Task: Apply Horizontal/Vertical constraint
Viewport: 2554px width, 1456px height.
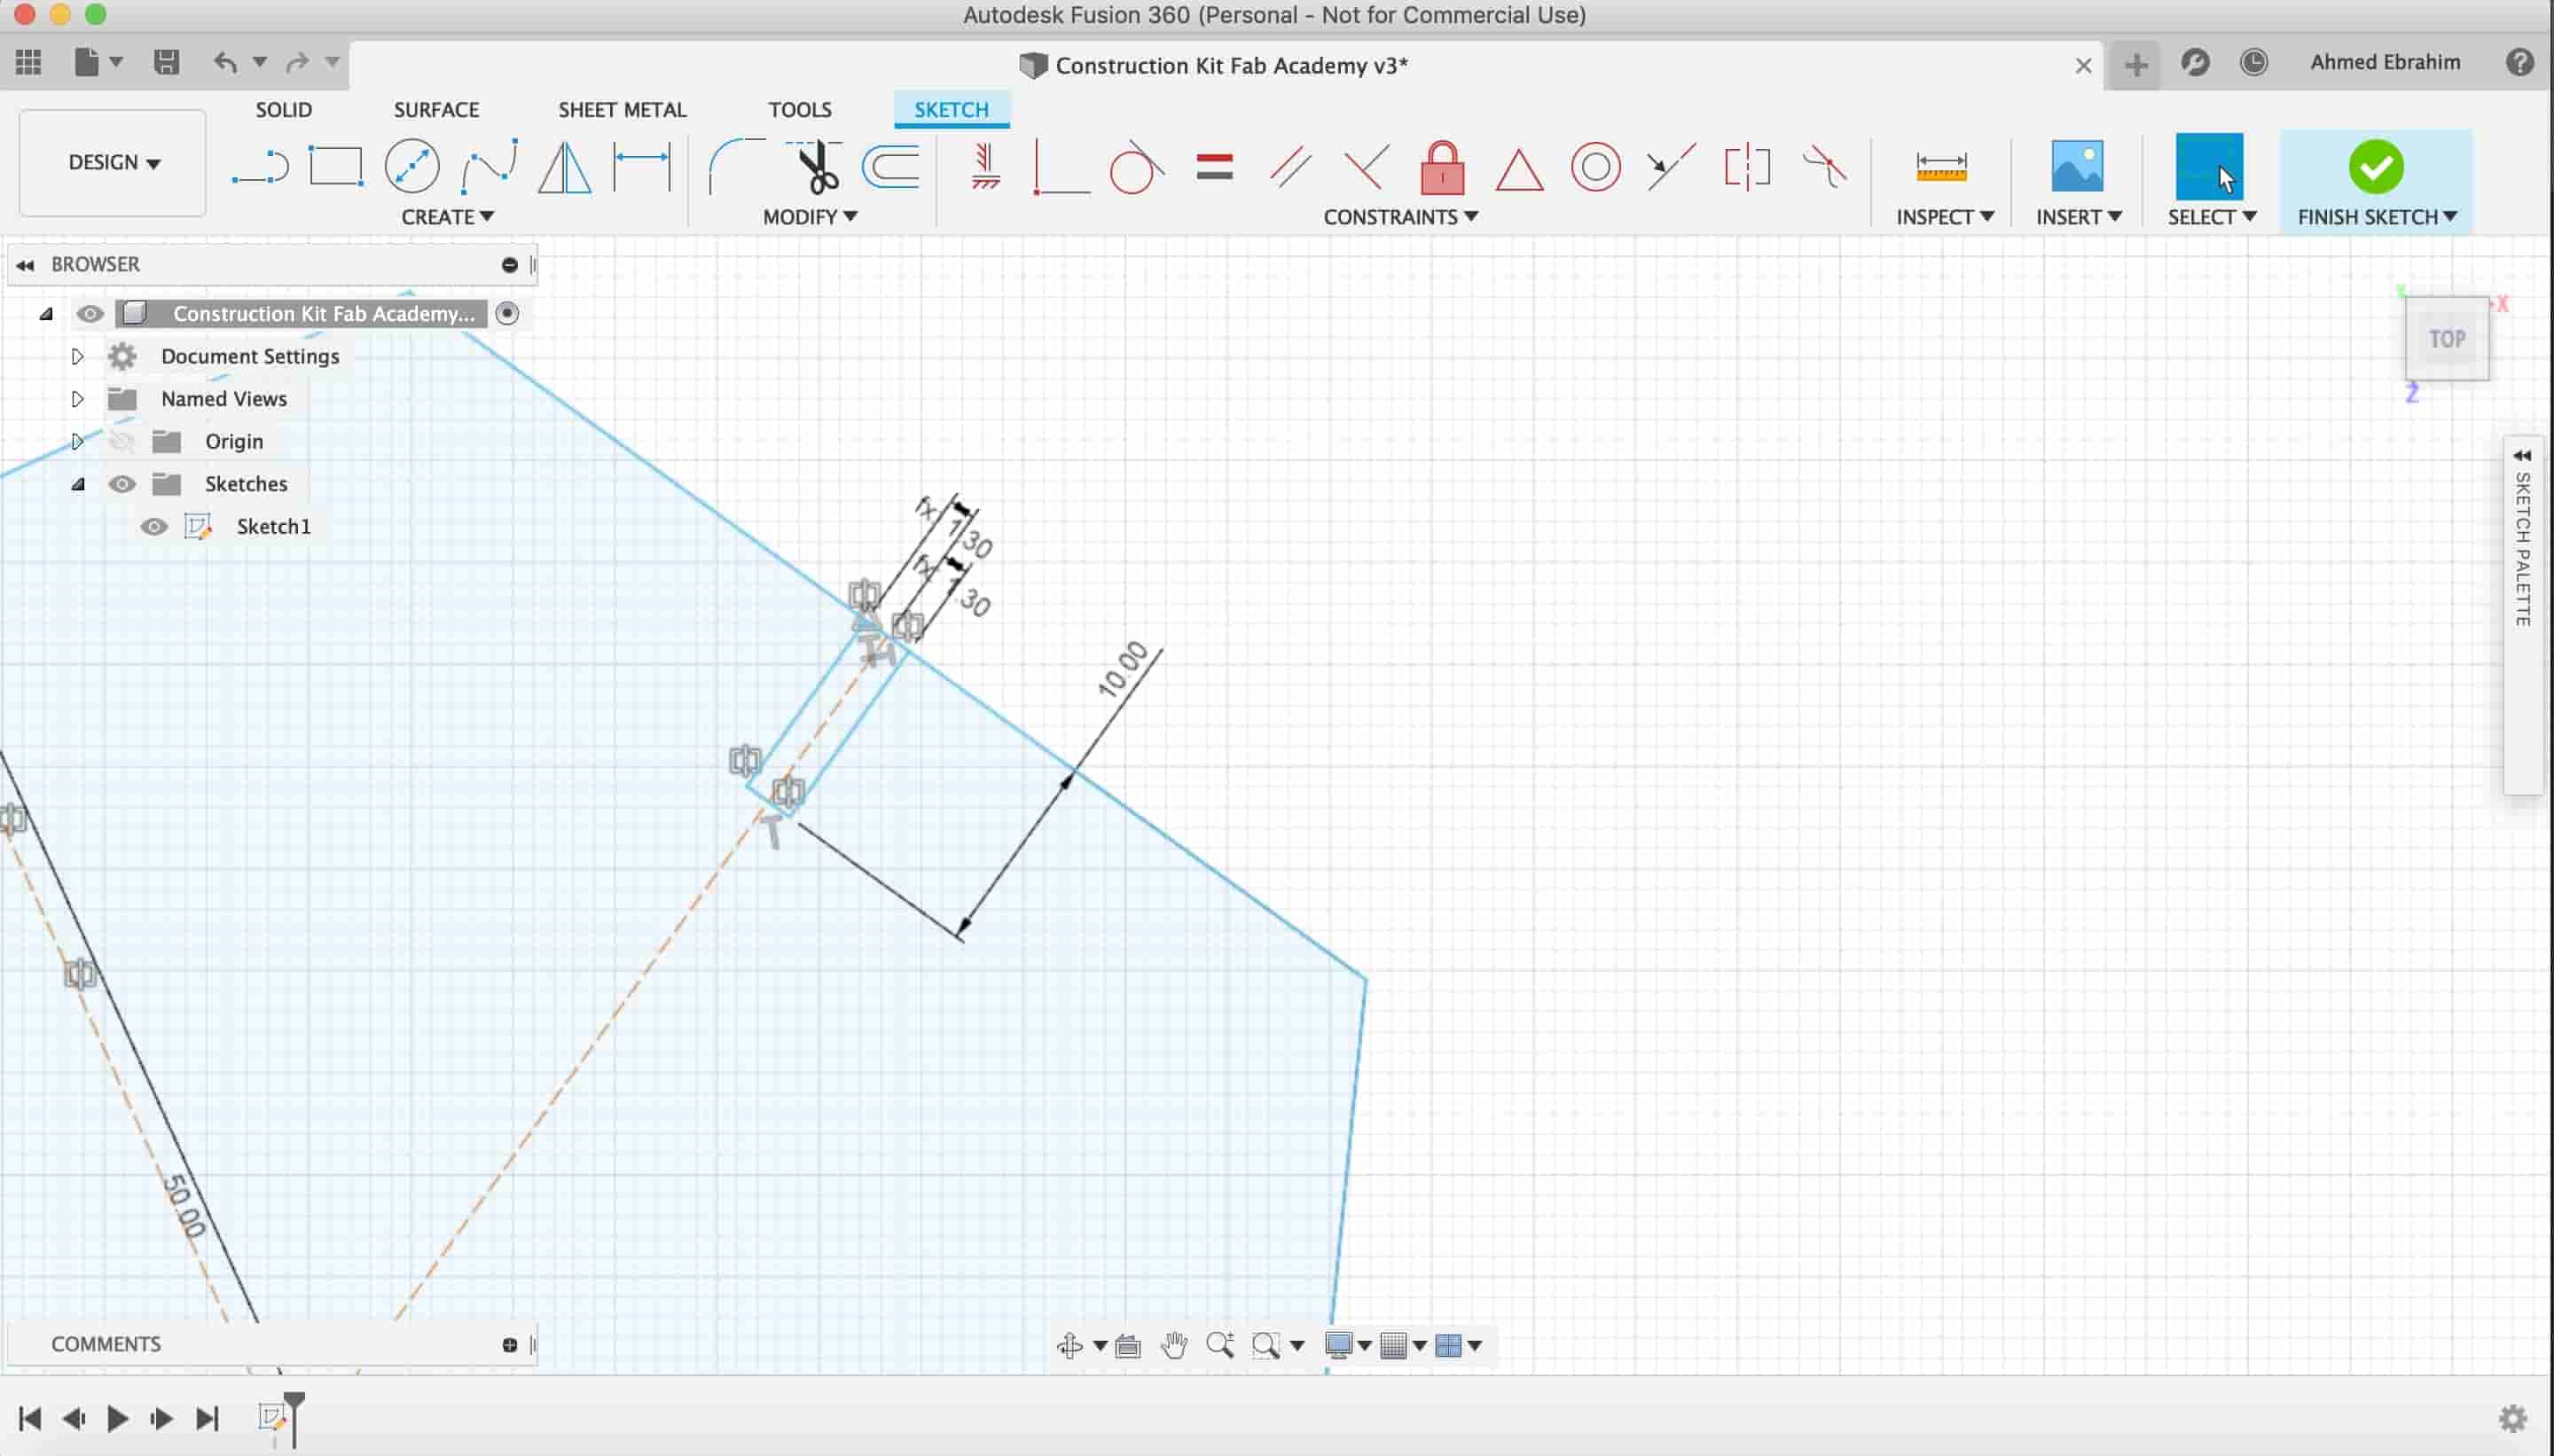Action: (x=985, y=166)
